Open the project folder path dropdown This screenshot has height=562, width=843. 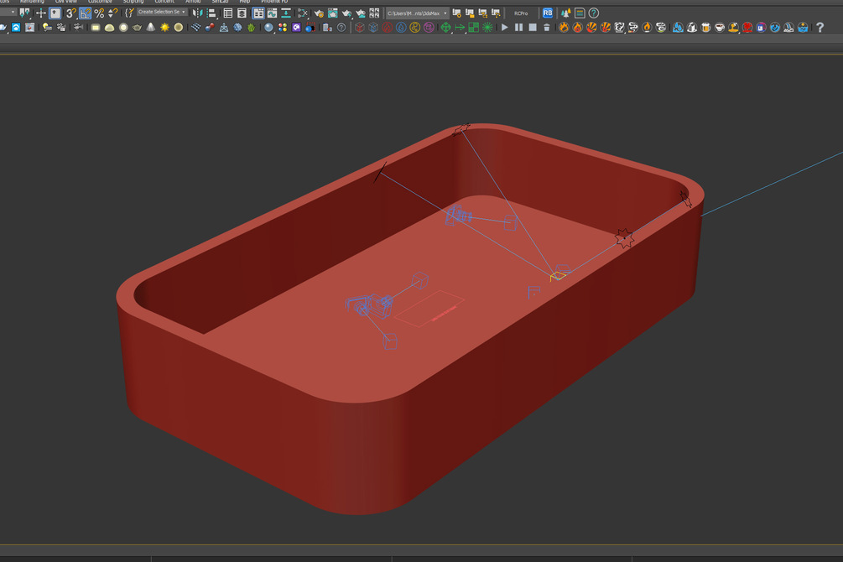(417, 13)
